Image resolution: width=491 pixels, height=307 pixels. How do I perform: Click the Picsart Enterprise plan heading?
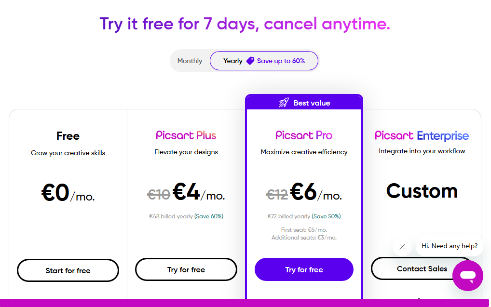pyautogui.click(x=422, y=135)
